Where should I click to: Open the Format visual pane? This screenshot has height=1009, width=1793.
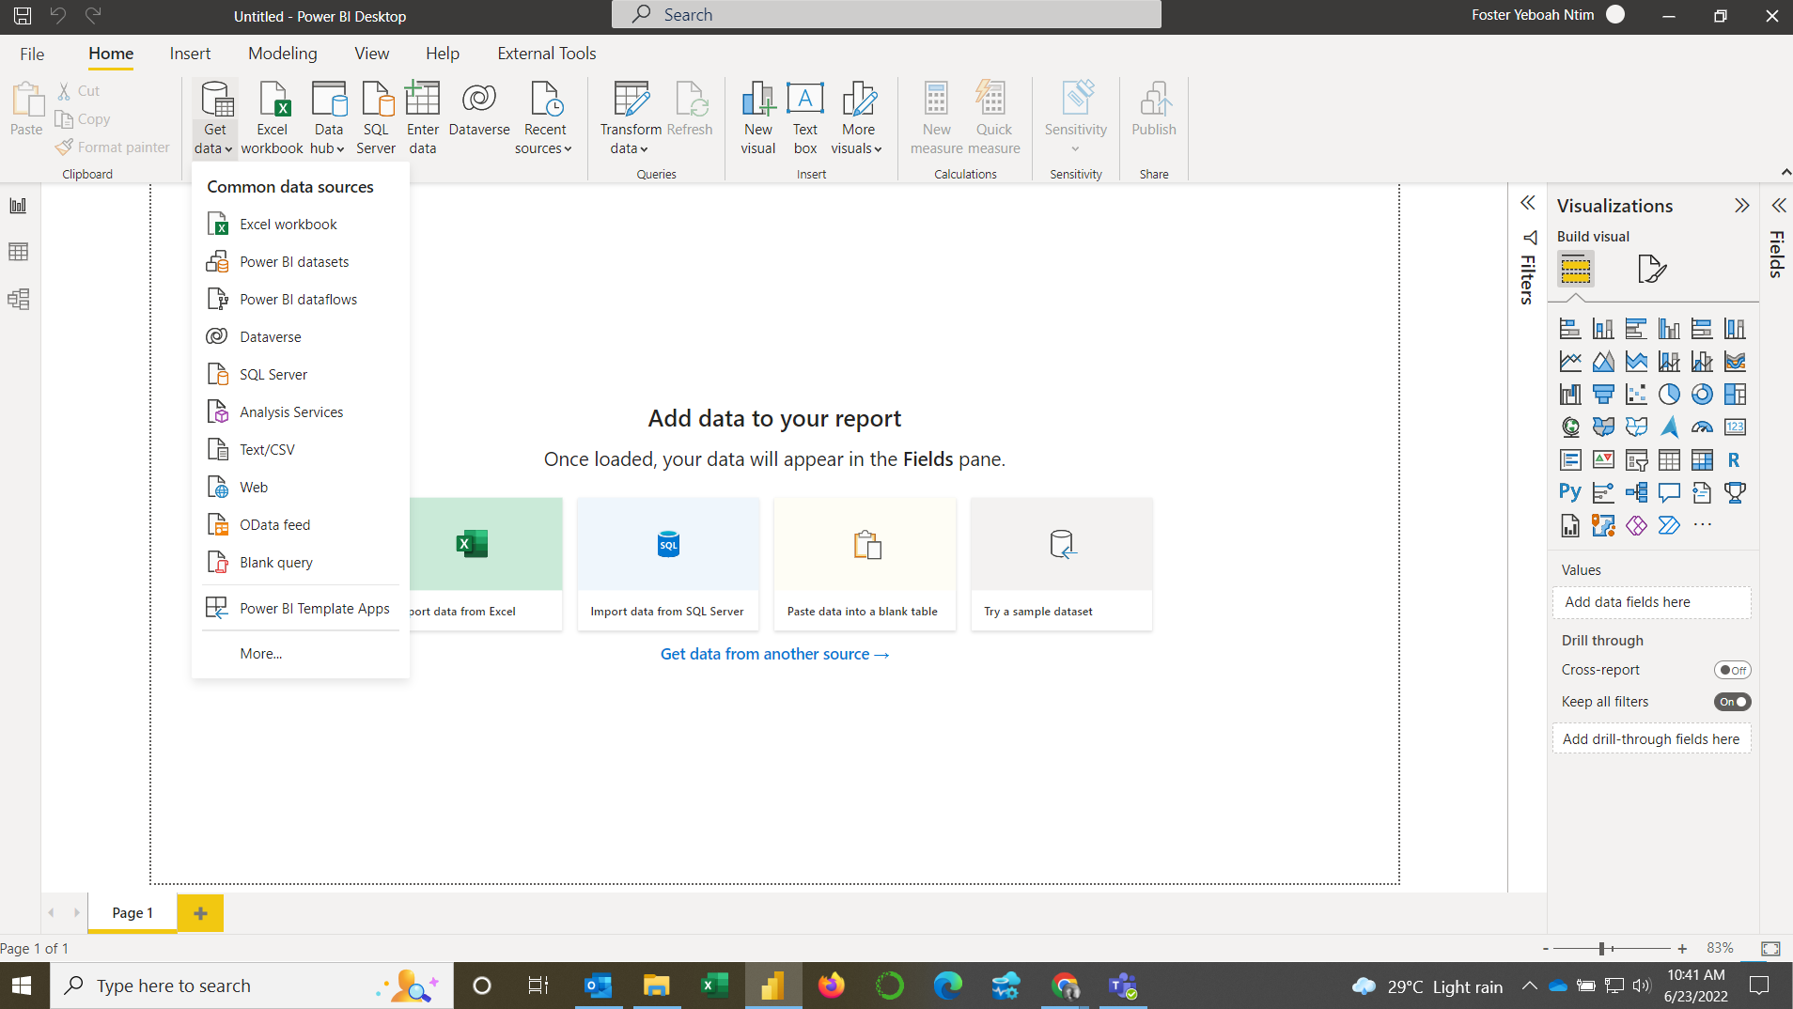click(x=1653, y=270)
